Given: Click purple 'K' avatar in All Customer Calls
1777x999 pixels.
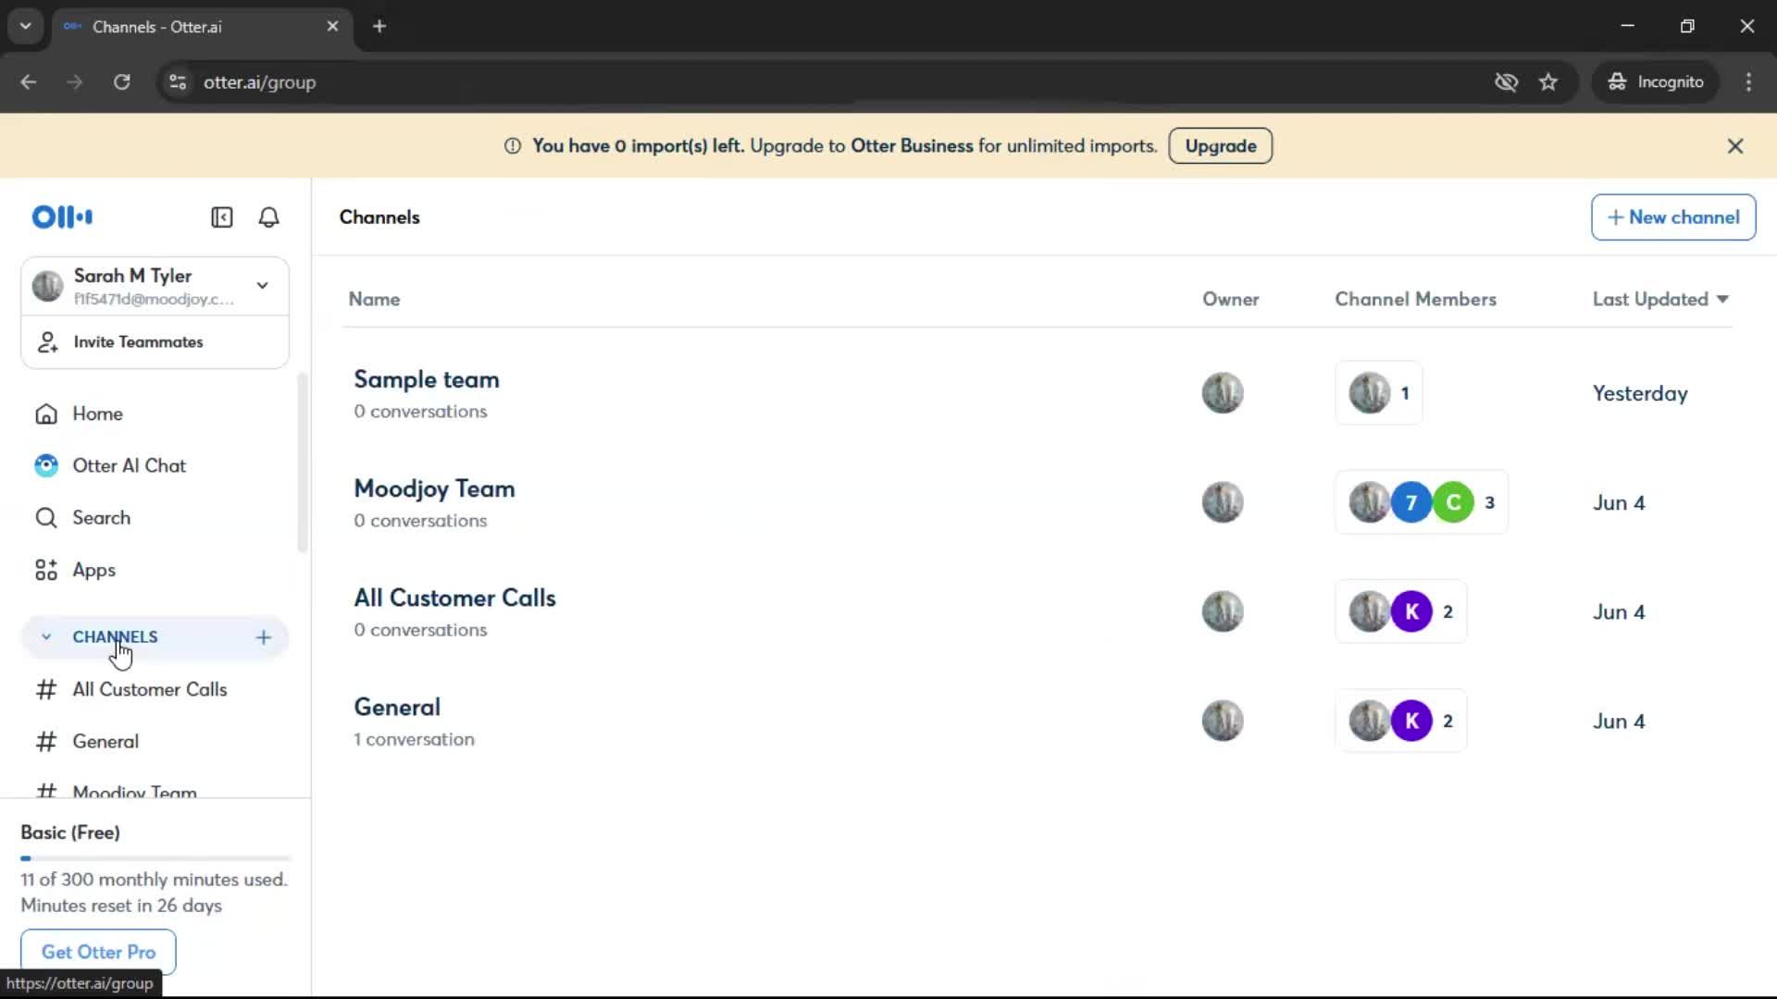Looking at the screenshot, I should coord(1411,611).
